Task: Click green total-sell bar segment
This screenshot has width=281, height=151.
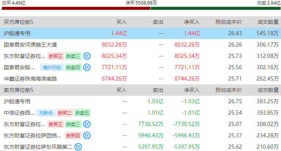Action: [x=216, y=8]
